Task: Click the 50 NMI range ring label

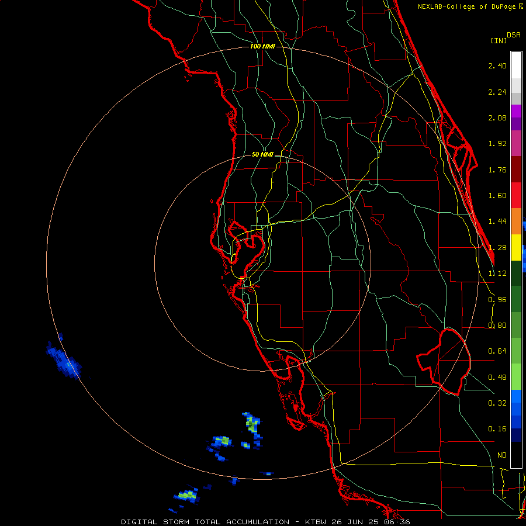Action: point(262,155)
